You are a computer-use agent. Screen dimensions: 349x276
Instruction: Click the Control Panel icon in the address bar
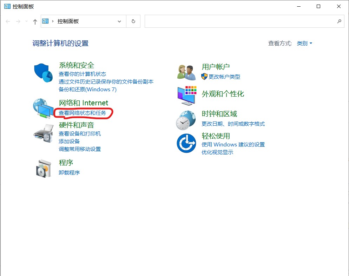tap(45, 21)
